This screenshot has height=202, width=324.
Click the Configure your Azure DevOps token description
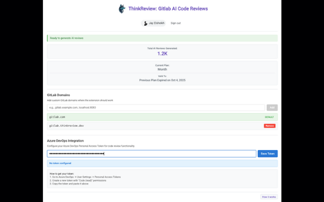(x=91, y=146)
